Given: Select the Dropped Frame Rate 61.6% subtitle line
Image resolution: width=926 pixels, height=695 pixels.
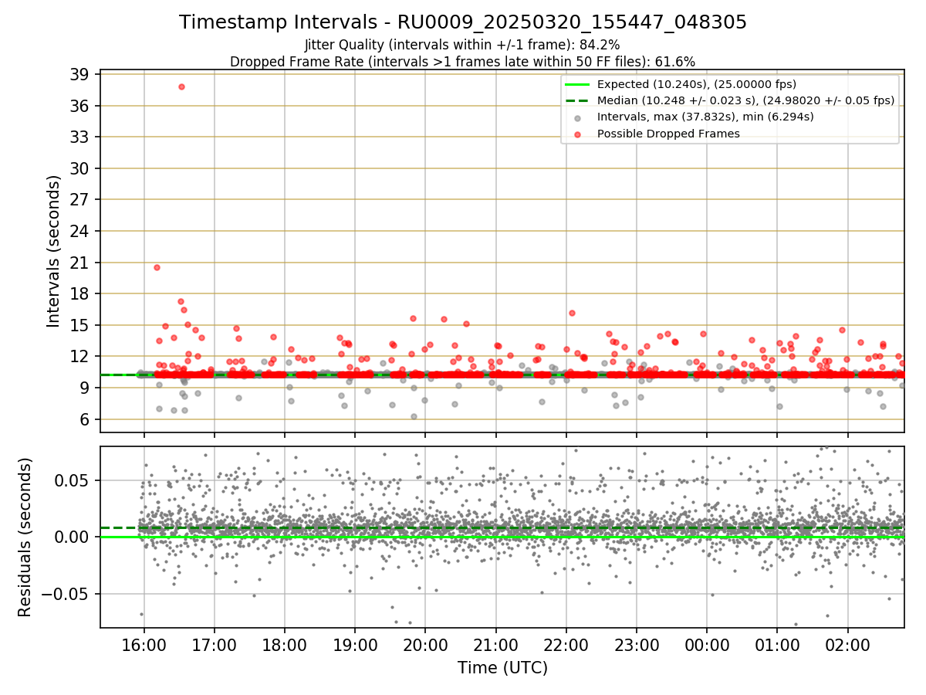Looking at the screenshot, I should pyautogui.click(x=463, y=62).
